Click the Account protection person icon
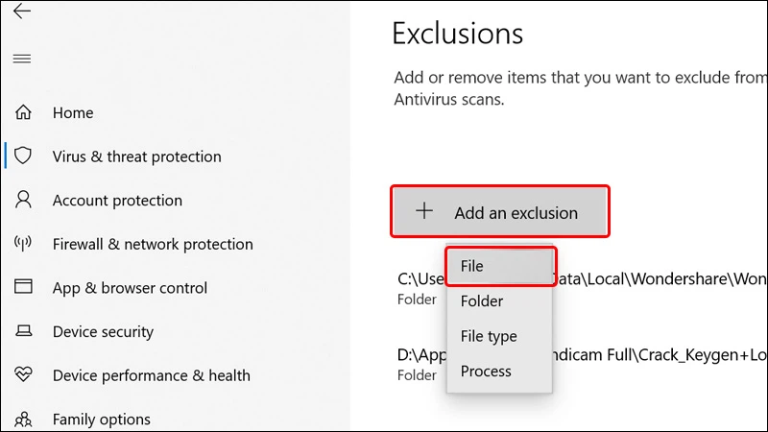The height and width of the screenshot is (432, 768). point(23,201)
